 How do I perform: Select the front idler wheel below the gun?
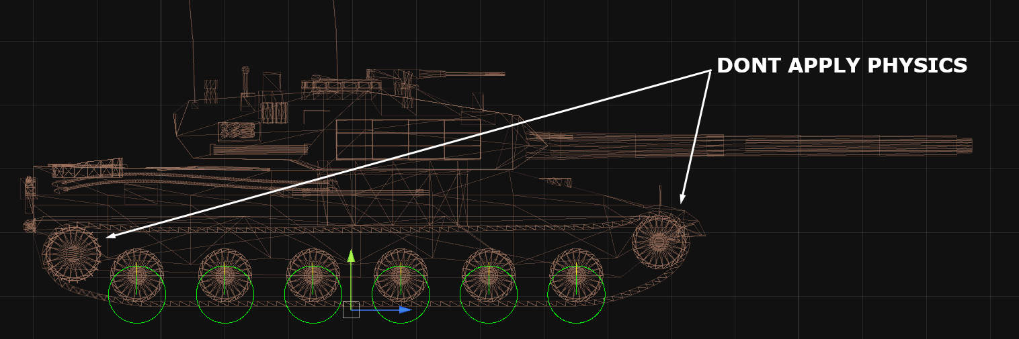[x=659, y=241]
